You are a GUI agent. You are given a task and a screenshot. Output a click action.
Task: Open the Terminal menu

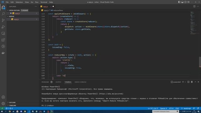click(44, 2)
